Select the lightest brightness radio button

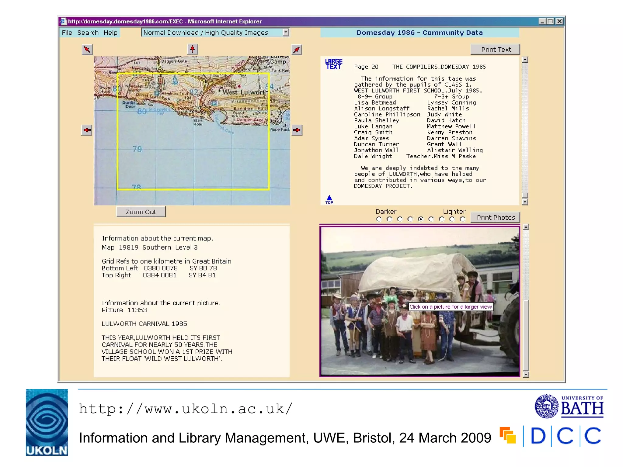[x=462, y=219]
